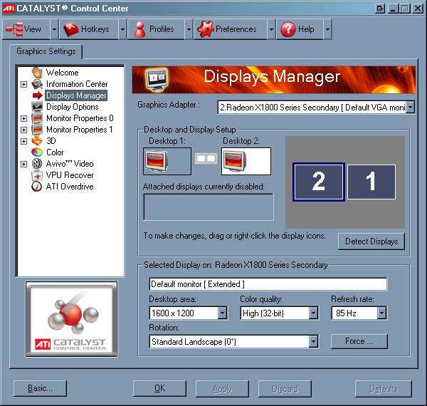Select the Desktop 1 monitor icon

[157, 161]
